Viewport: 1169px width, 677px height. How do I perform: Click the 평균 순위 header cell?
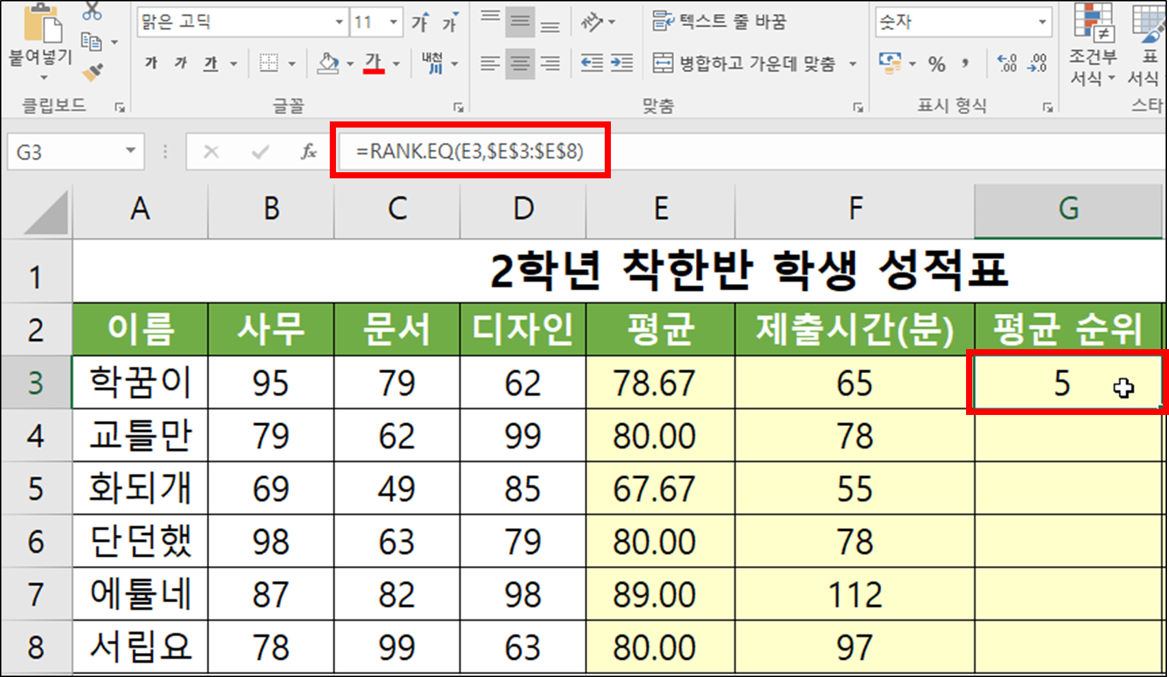click(x=1068, y=329)
